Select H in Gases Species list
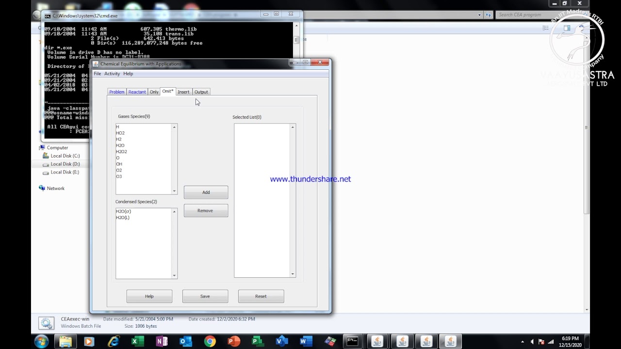The height and width of the screenshot is (349, 621). click(144, 127)
